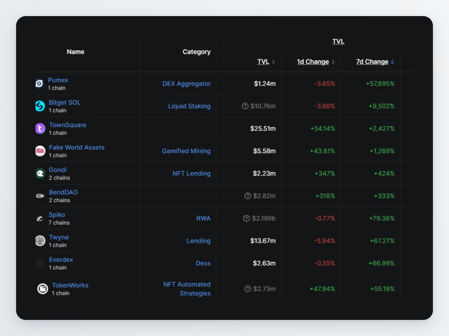The height and width of the screenshot is (336, 449).
Task: Click the TownSquare purple logo icon
Action: coord(40,128)
